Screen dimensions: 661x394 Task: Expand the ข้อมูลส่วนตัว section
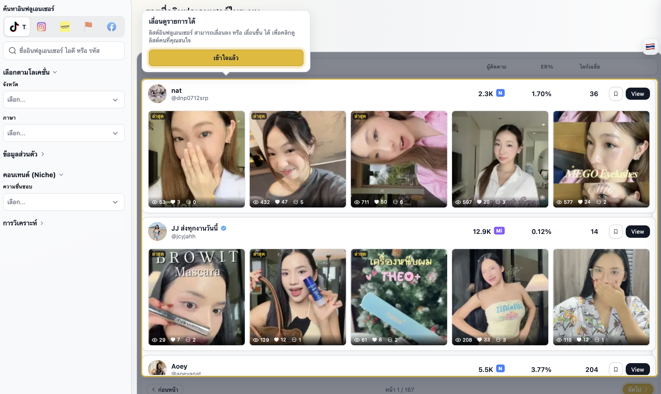pos(24,154)
